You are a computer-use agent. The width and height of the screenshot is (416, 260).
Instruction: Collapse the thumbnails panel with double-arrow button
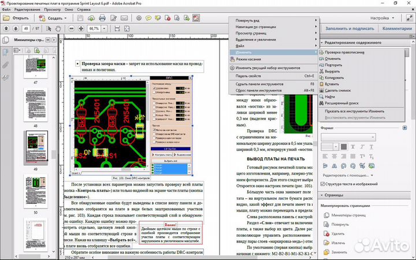tap(48, 40)
